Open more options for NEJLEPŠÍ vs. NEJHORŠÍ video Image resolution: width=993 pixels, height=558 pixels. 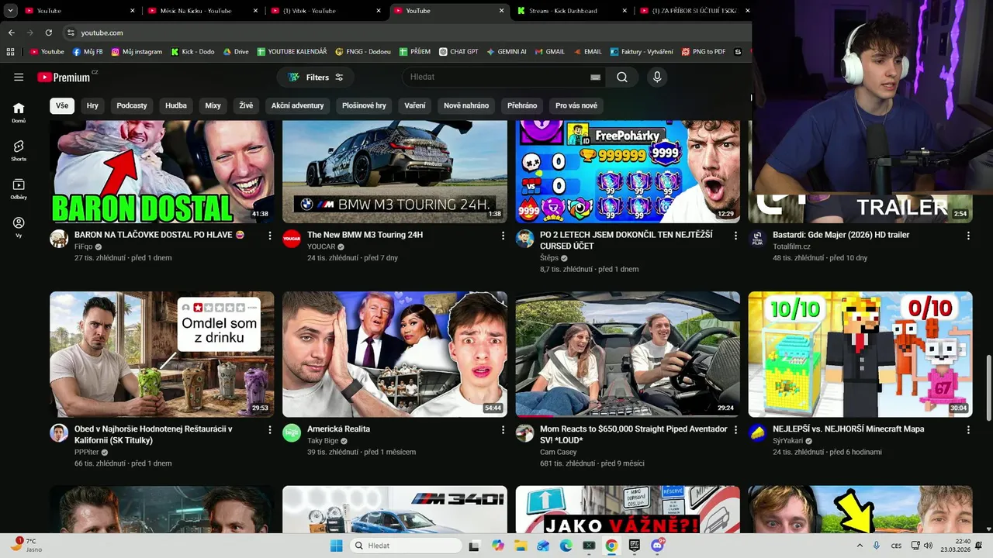click(968, 429)
